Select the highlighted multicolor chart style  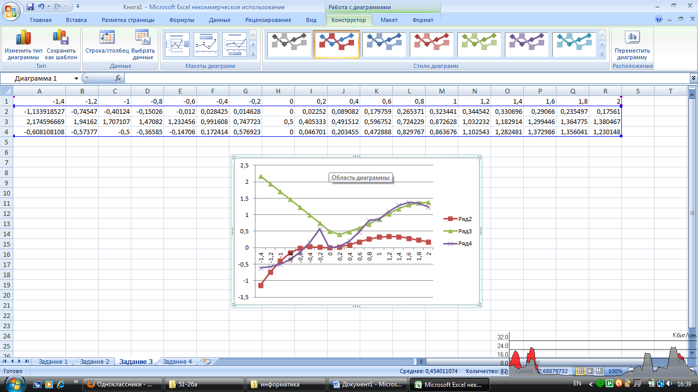click(336, 44)
